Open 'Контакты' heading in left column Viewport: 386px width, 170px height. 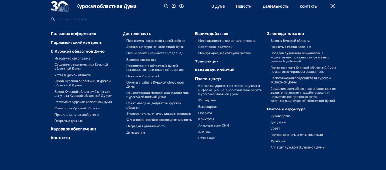point(60,138)
